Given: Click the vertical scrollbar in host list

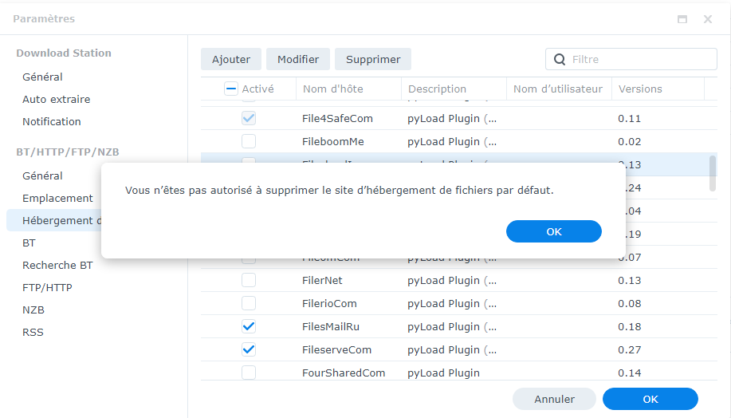Looking at the screenshot, I should [713, 173].
